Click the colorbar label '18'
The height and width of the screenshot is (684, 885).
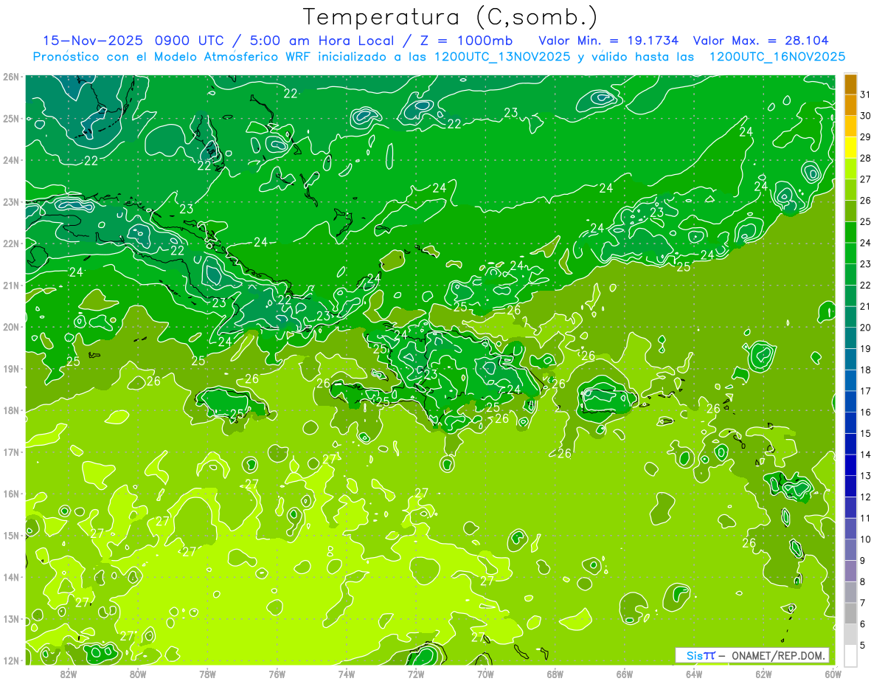coord(865,370)
